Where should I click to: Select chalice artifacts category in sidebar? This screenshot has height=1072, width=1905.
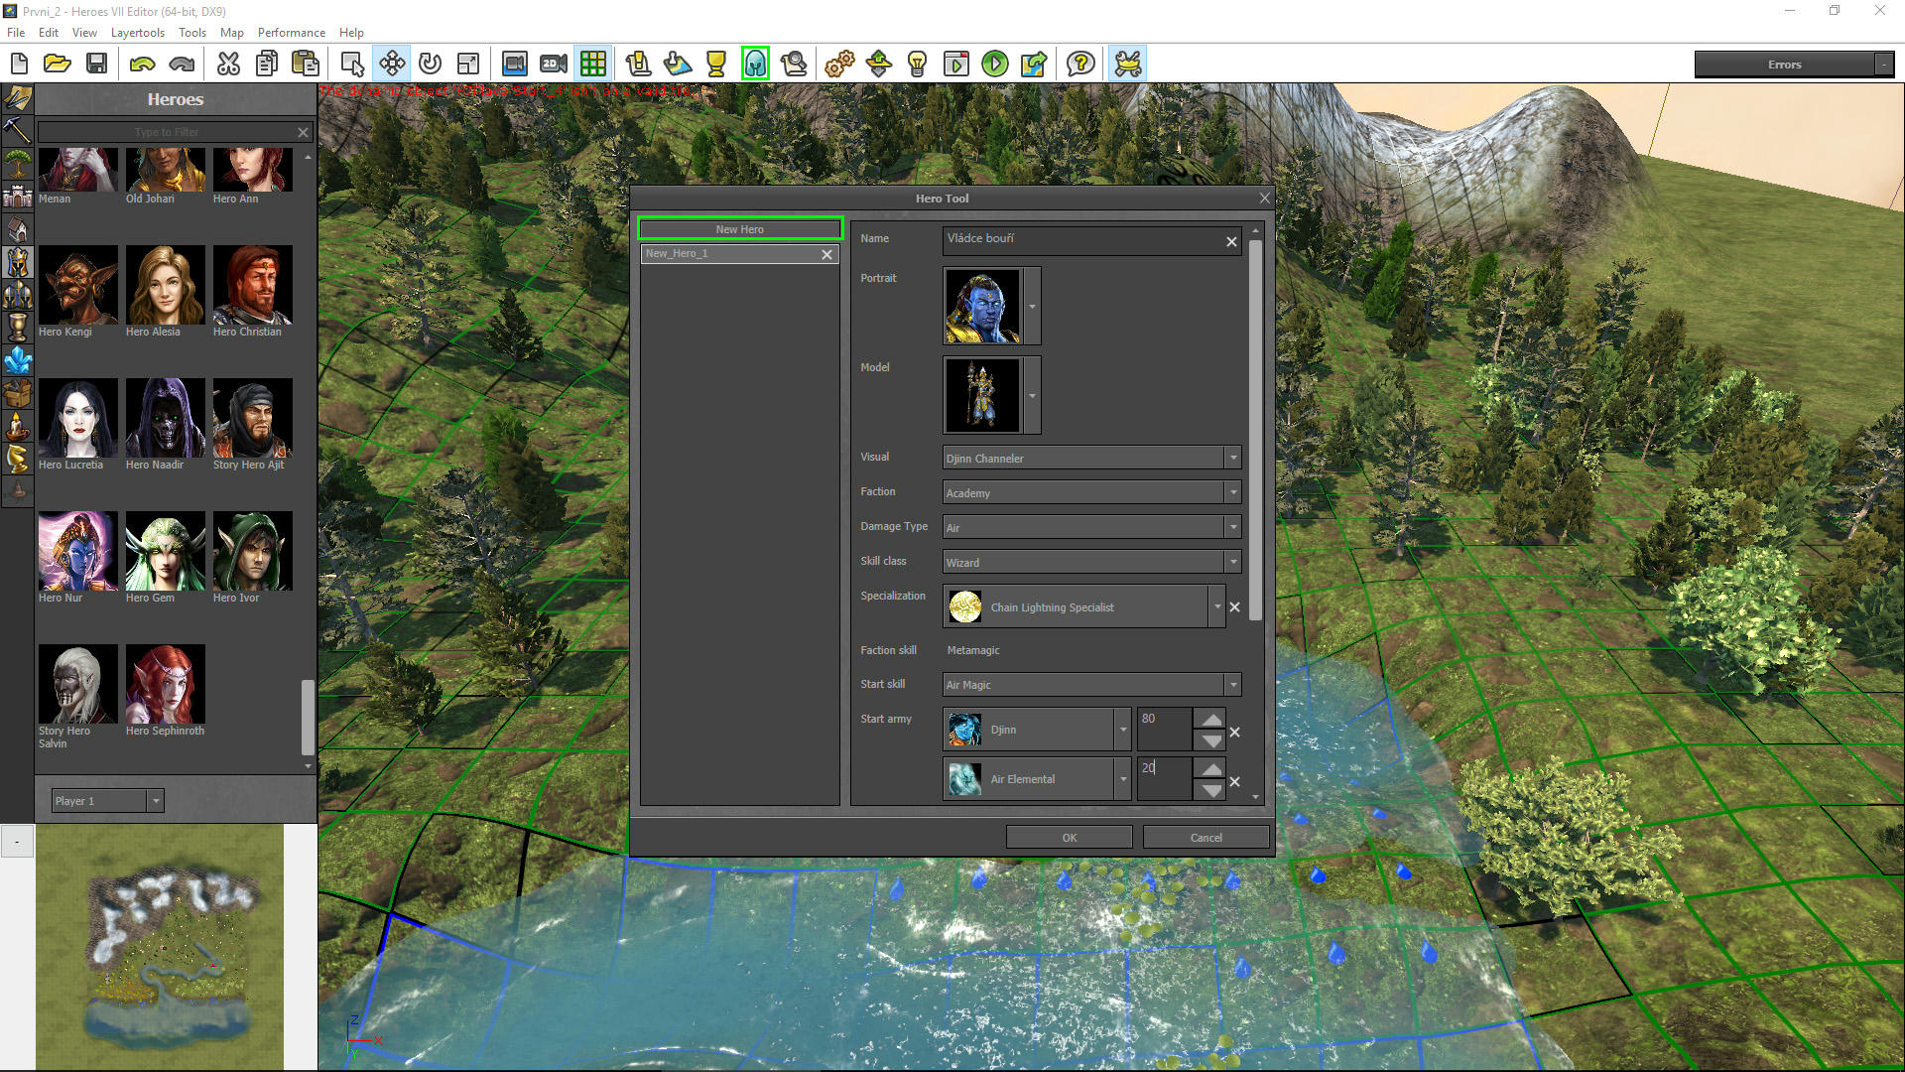click(x=18, y=328)
